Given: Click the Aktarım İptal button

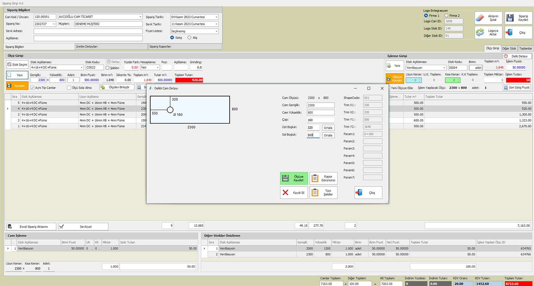Looking at the screenshot, I should click(x=488, y=18).
